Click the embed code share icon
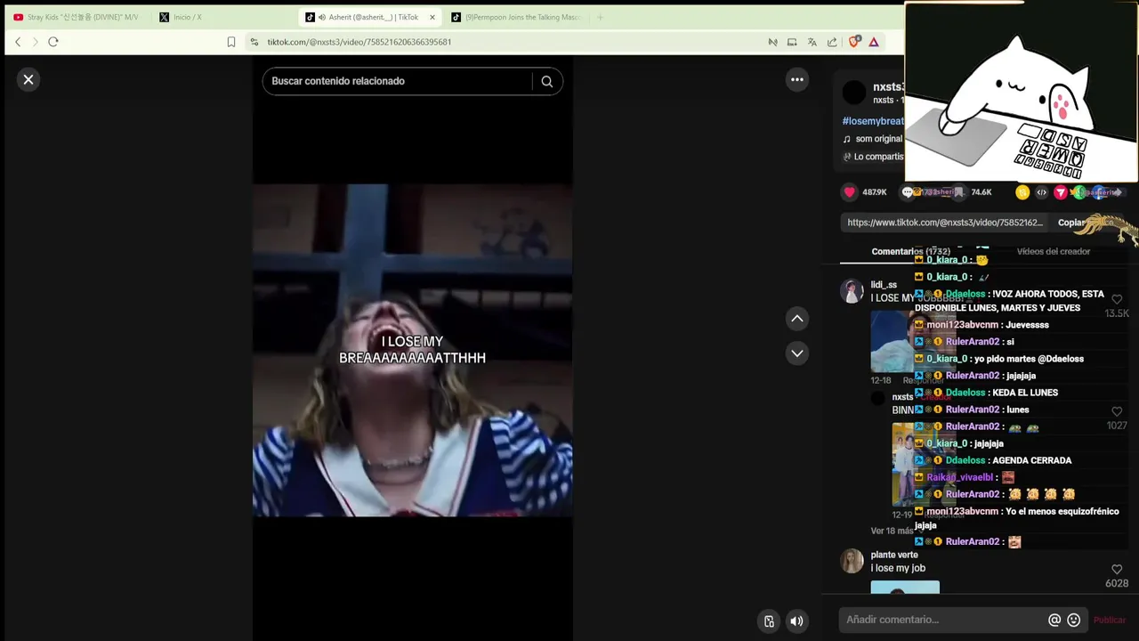Viewport: 1139px width, 641px height. [x=1041, y=192]
